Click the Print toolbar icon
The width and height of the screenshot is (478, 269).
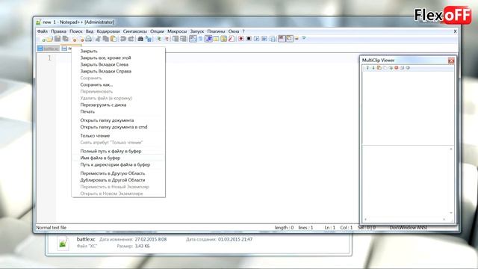tap(88, 39)
